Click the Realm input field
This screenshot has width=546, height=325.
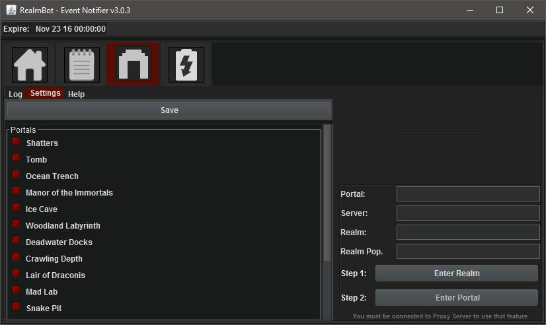468,232
